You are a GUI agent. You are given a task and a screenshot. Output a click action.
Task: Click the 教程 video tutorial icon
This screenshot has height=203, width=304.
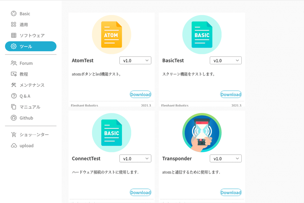click(x=13, y=74)
